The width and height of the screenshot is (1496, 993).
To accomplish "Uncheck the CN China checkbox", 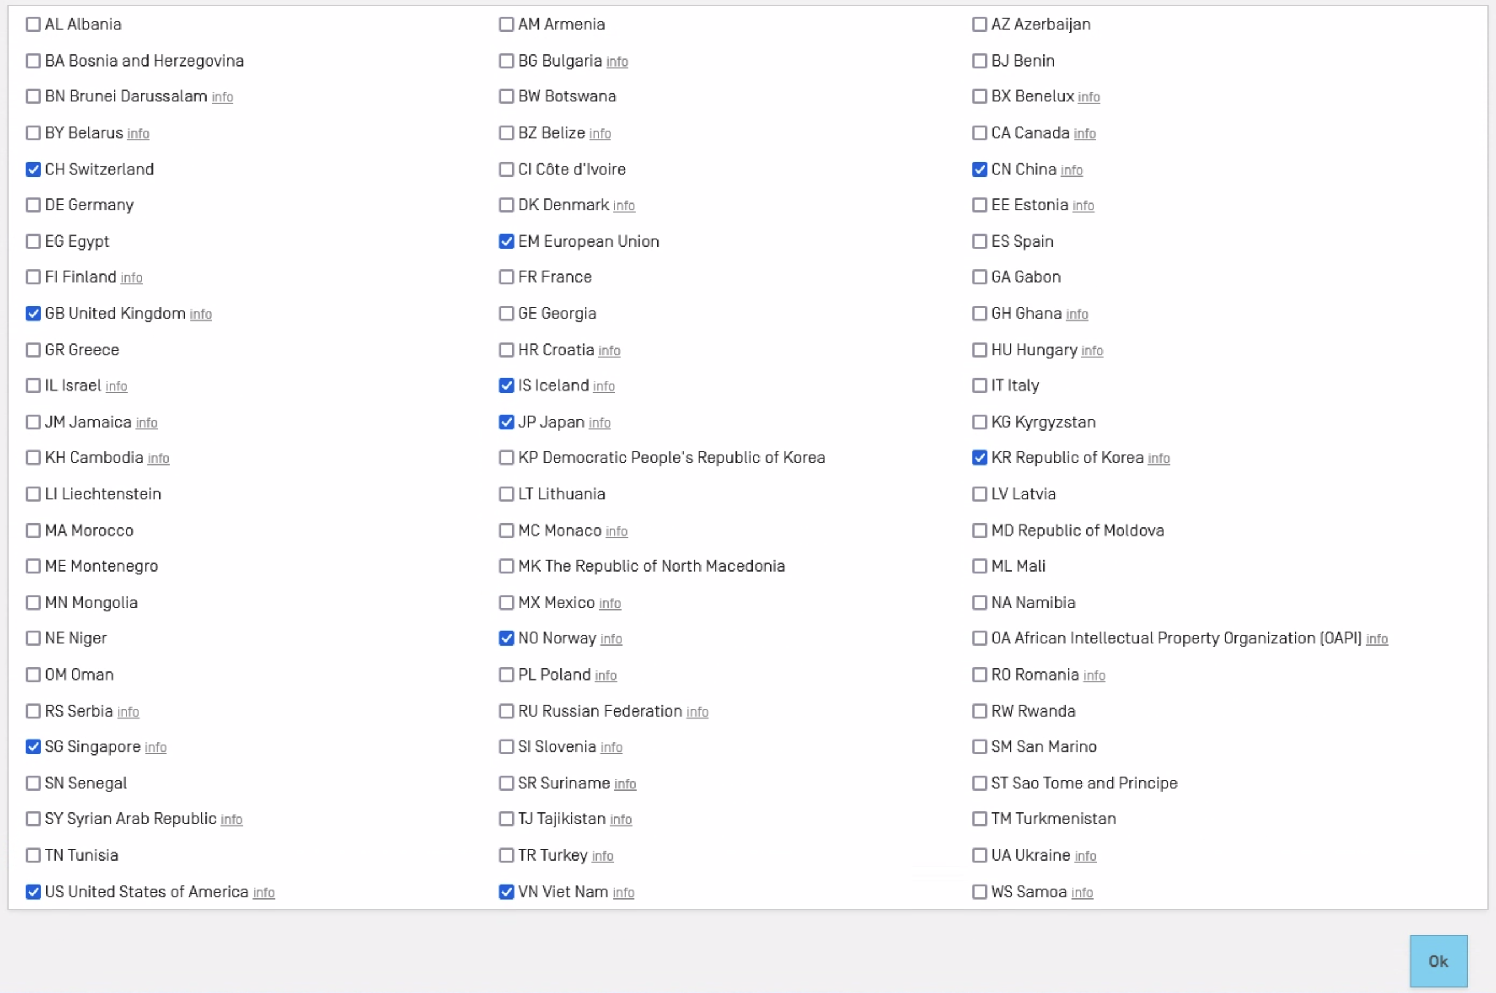I will (979, 169).
